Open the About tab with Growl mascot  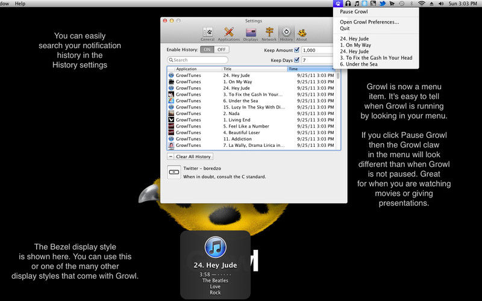pyautogui.click(x=302, y=34)
